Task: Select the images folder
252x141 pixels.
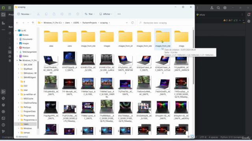Action: click(107, 39)
